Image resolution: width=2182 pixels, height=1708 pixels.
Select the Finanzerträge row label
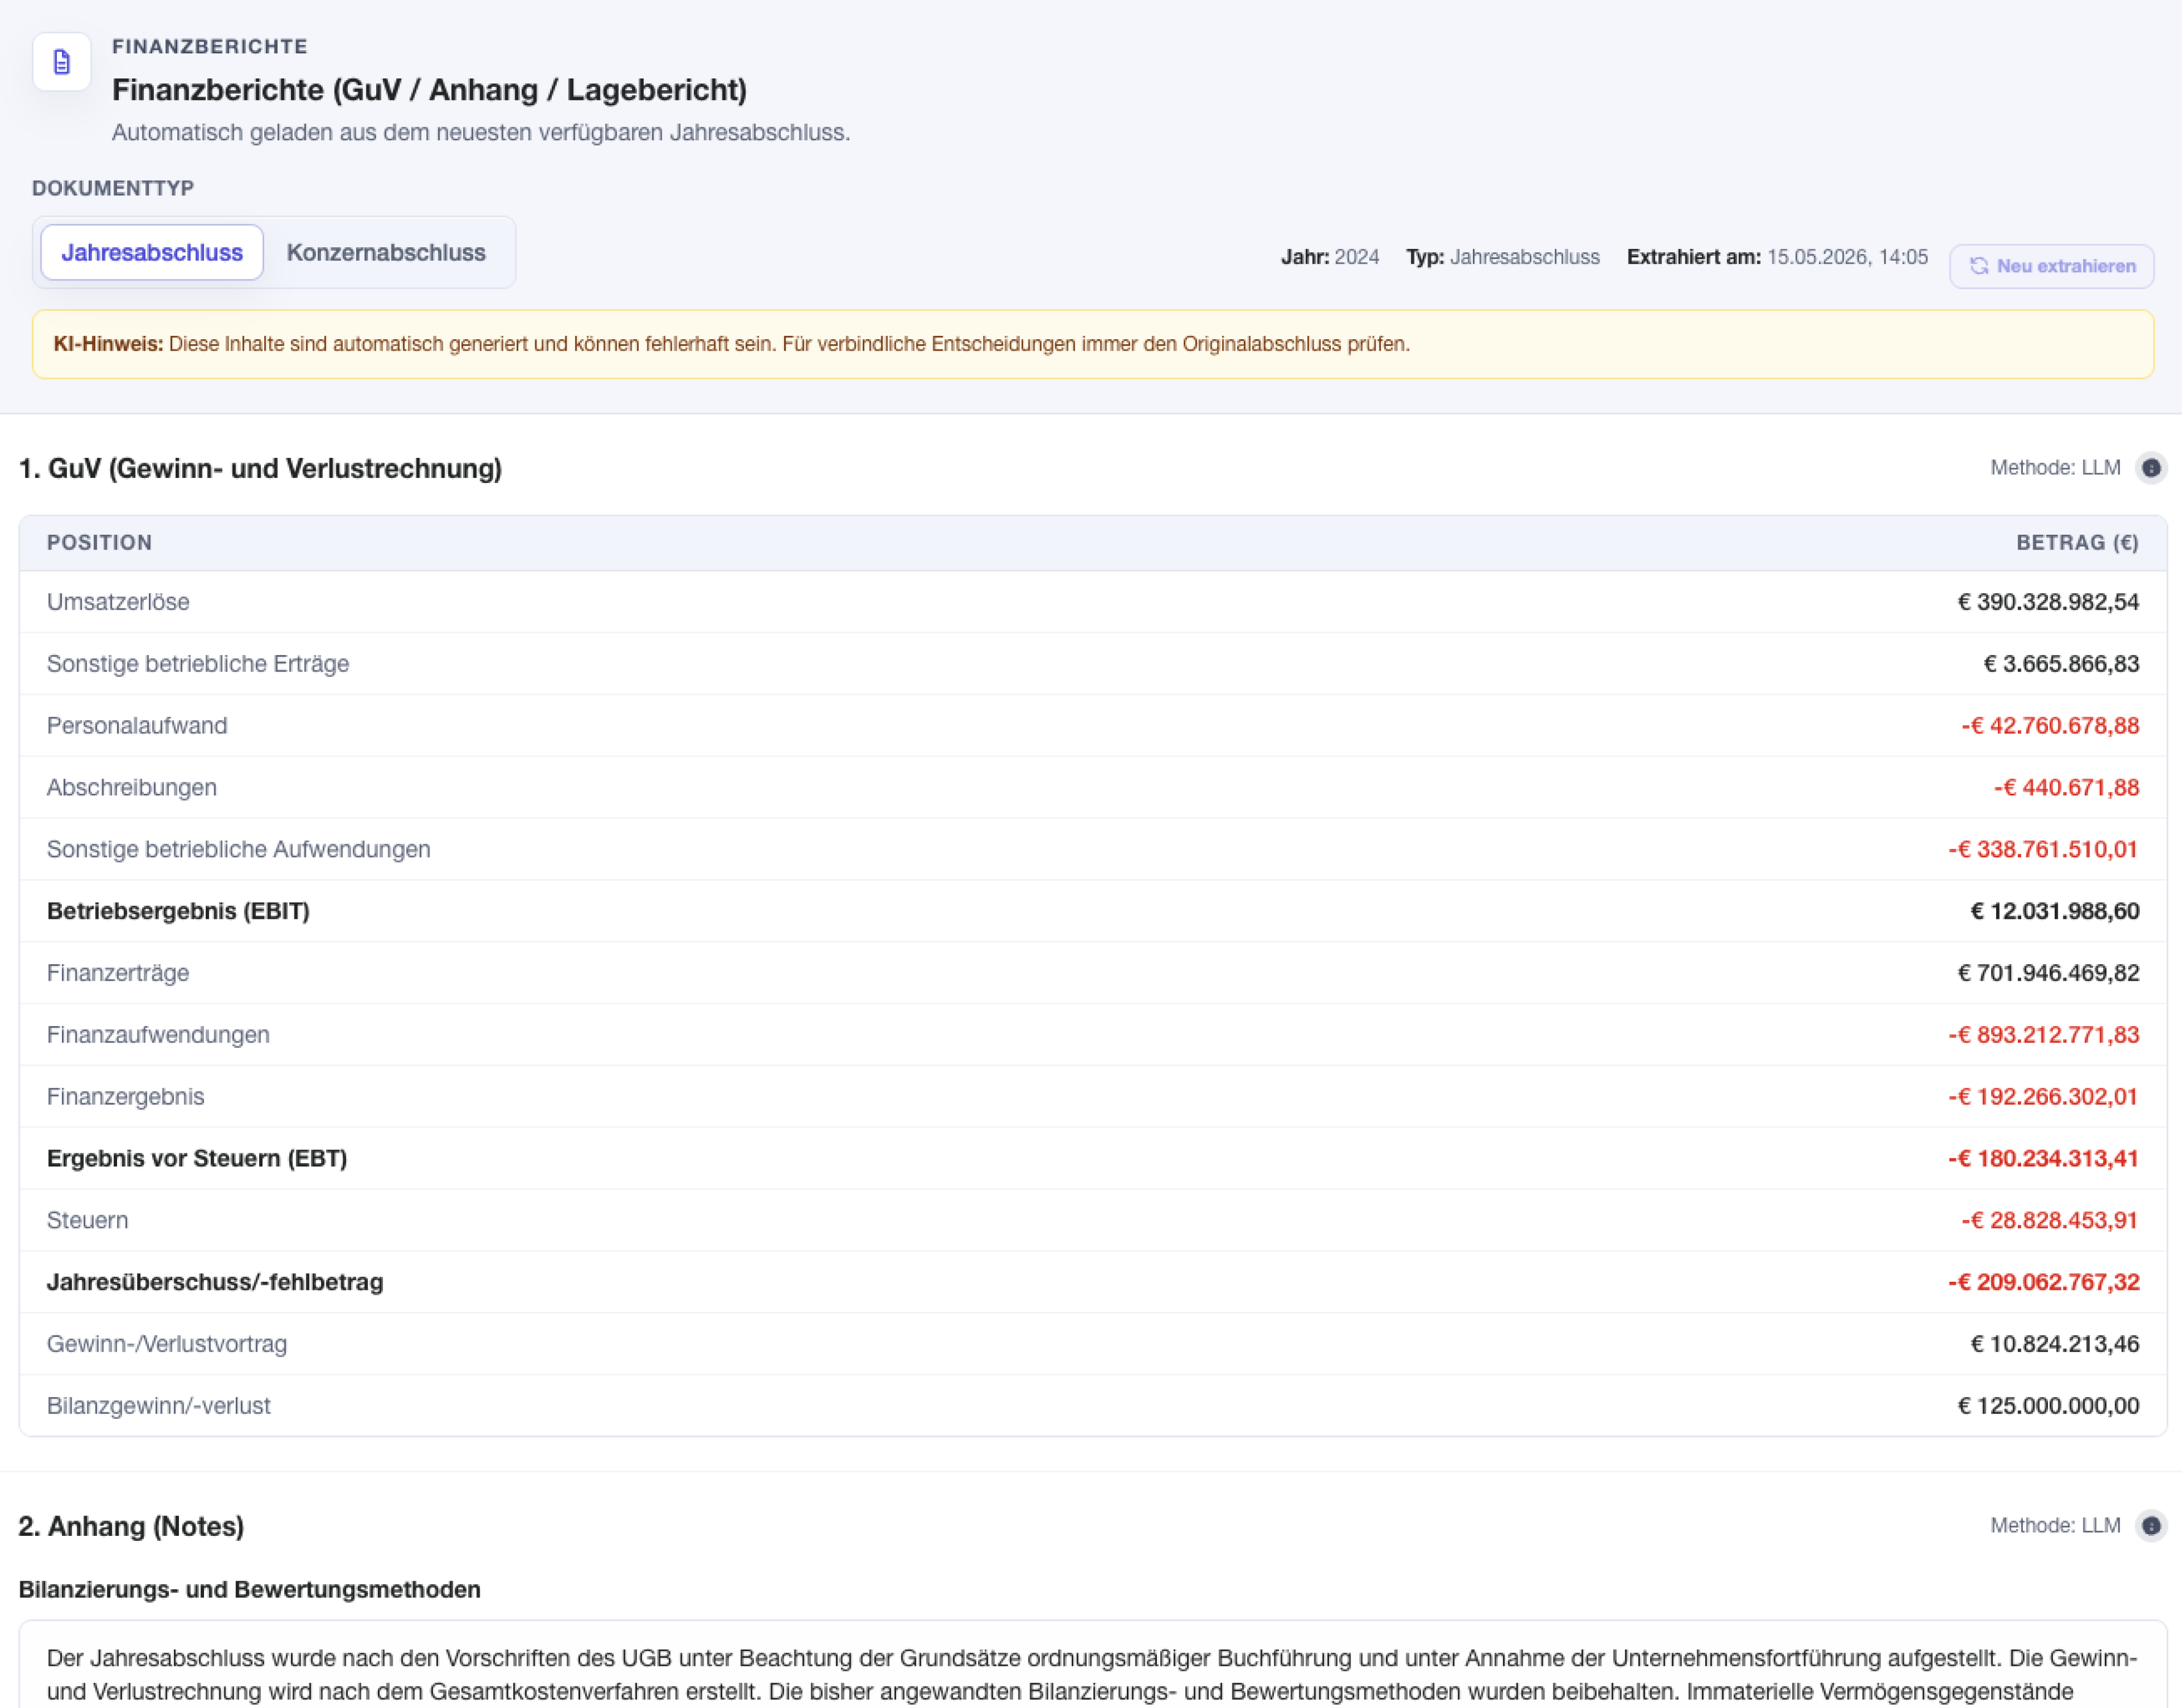click(x=118, y=973)
